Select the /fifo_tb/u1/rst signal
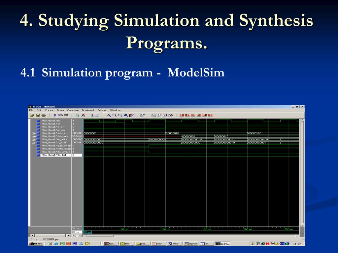Screen dimensions: 338x253 51,124
